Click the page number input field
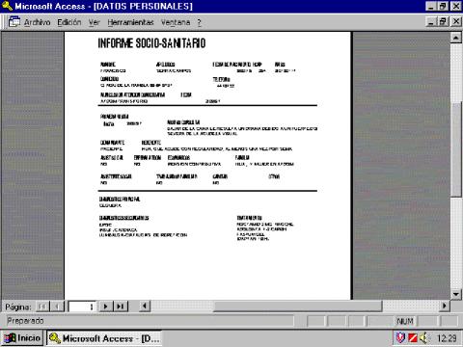This screenshot has height=347, width=463. point(82,307)
